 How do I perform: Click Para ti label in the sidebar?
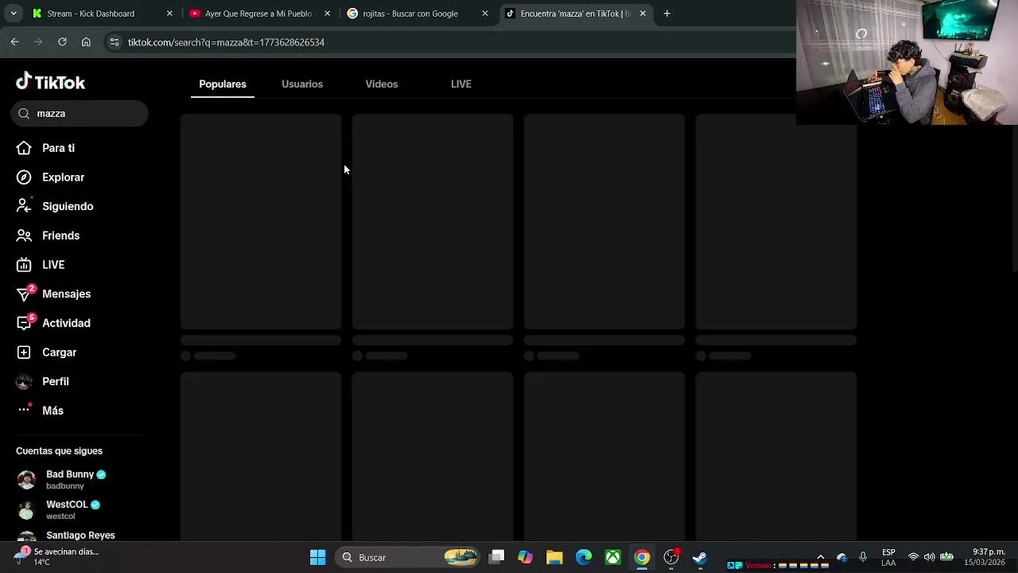pyautogui.click(x=58, y=148)
